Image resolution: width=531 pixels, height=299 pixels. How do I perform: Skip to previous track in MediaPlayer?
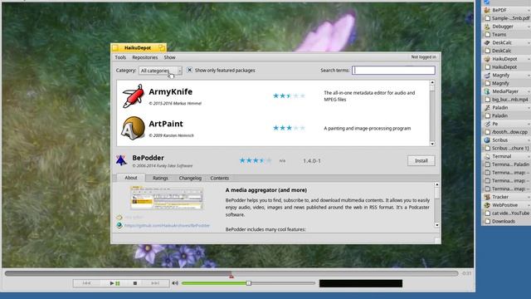pyautogui.click(x=86, y=283)
